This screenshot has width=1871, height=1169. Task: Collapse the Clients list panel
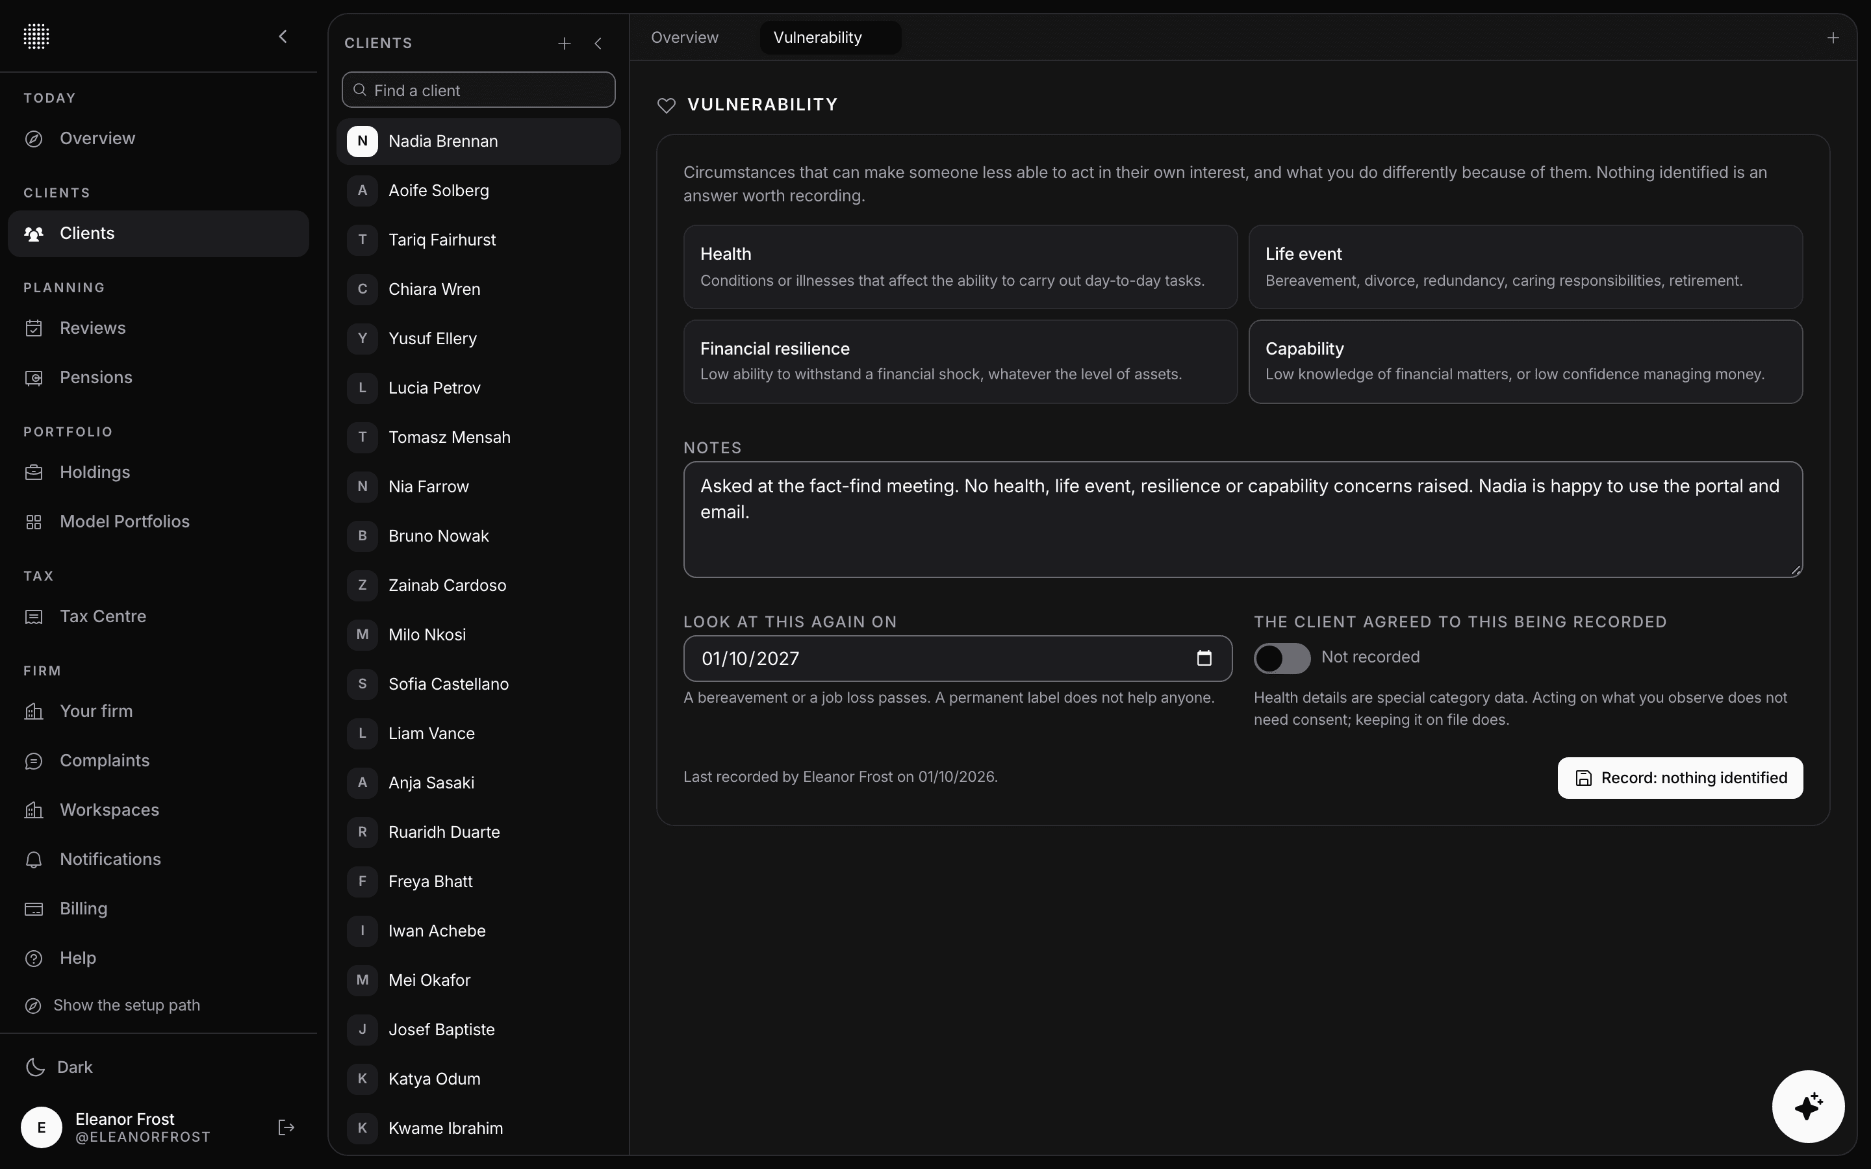click(598, 44)
